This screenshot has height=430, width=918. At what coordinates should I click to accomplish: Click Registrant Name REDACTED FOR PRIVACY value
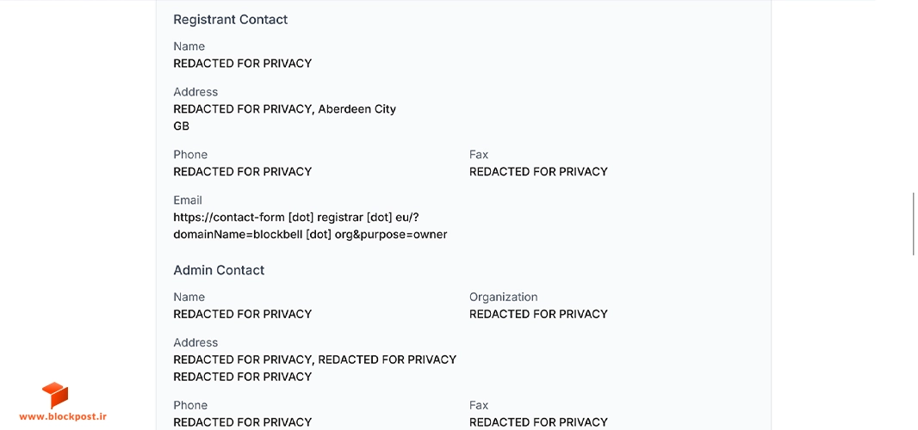click(x=242, y=63)
